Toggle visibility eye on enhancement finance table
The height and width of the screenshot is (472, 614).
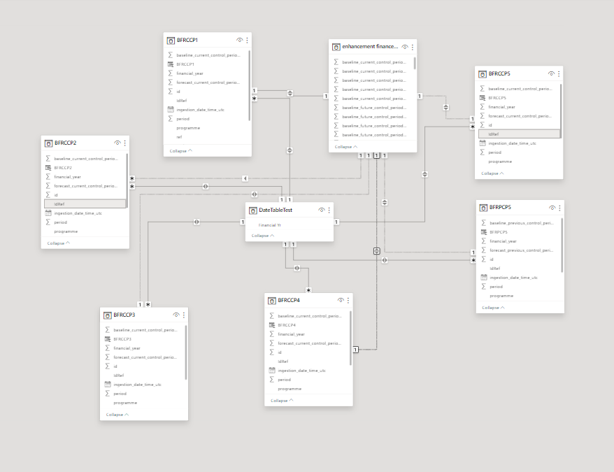(405, 47)
